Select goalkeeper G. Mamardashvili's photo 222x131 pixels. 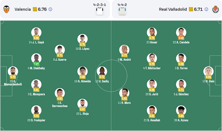[13, 71]
